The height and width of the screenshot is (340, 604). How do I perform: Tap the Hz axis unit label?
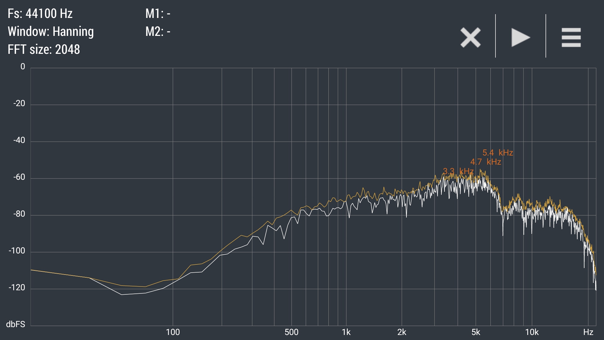(x=588, y=332)
